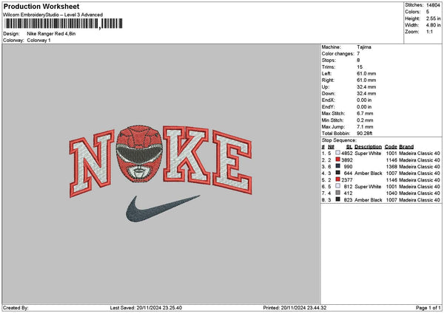Click the 'Production Worksheet' title
Viewport: 444px width, 313px height.
pos(41,6)
